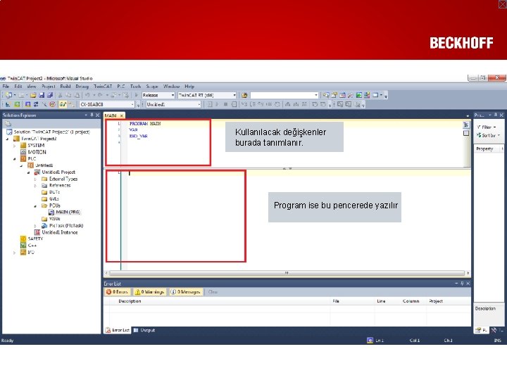
Task: Click the highlighted Show Online Data glasses icon
Action: click(63, 104)
